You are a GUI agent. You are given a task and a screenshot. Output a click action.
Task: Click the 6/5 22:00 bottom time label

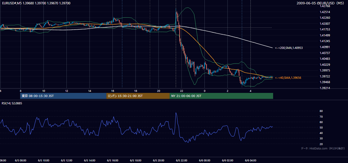(182, 161)
